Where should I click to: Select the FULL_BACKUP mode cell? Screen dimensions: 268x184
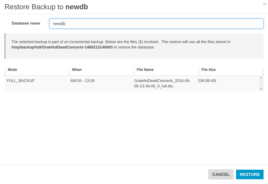click(21, 81)
